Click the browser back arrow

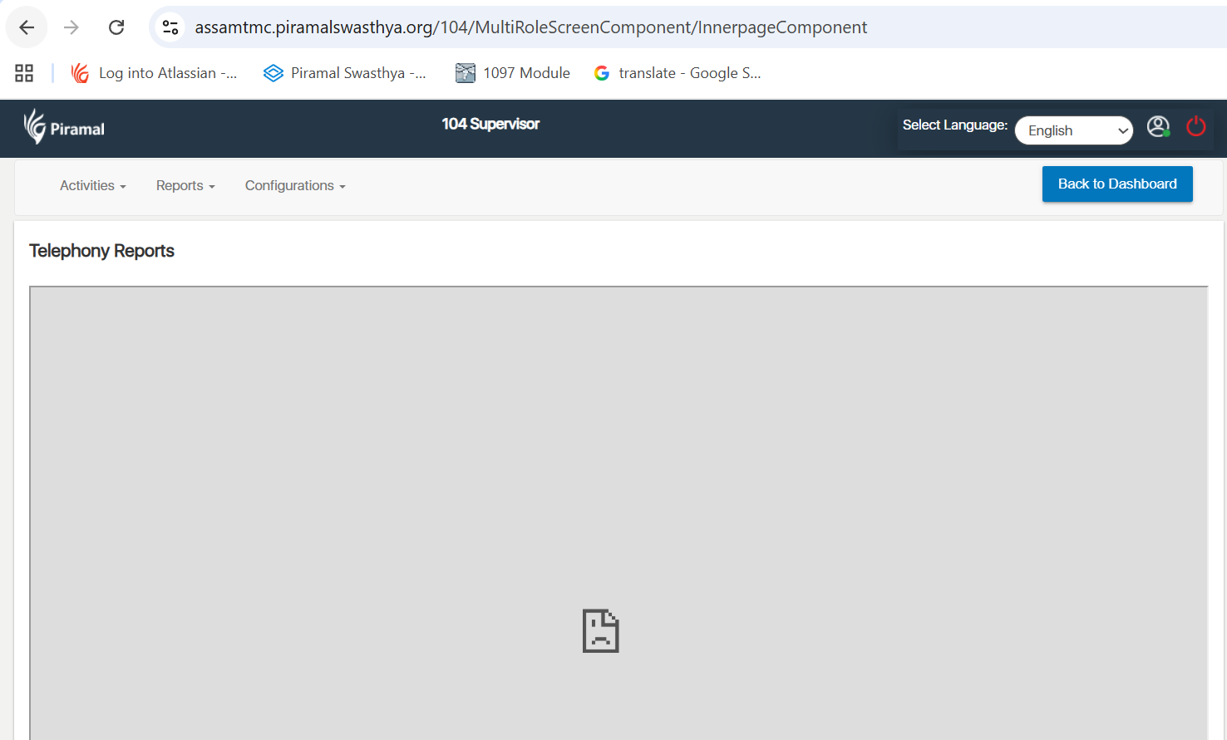[27, 27]
